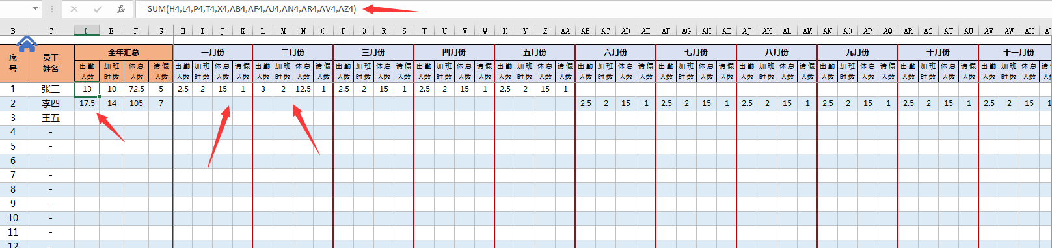The image size is (1052, 248).
Task: Open the Insert Function fx dialog
Action: [x=121, y=9]
